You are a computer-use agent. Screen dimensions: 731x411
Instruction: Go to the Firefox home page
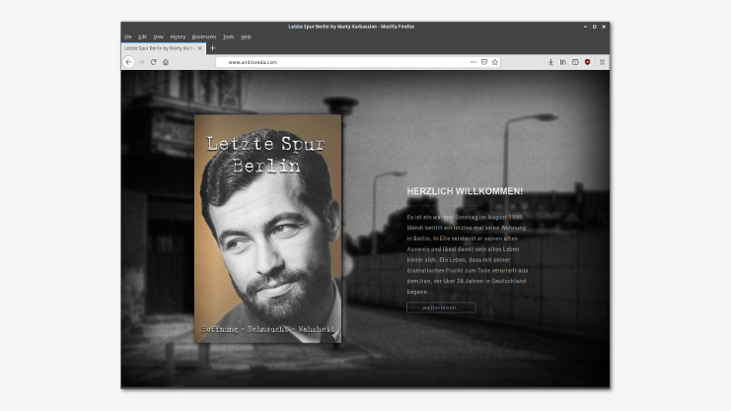pos(166,62)
